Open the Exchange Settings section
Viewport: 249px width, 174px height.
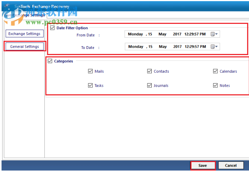24,33
